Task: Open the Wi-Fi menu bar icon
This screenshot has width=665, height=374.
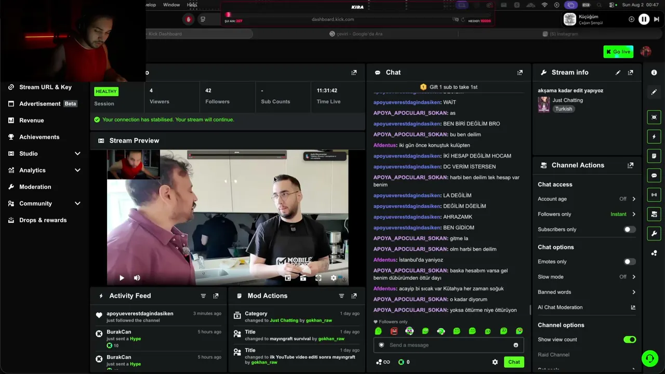Action: point(544,5)
